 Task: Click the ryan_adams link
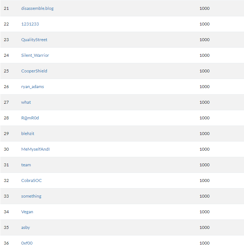coord(32,87)
